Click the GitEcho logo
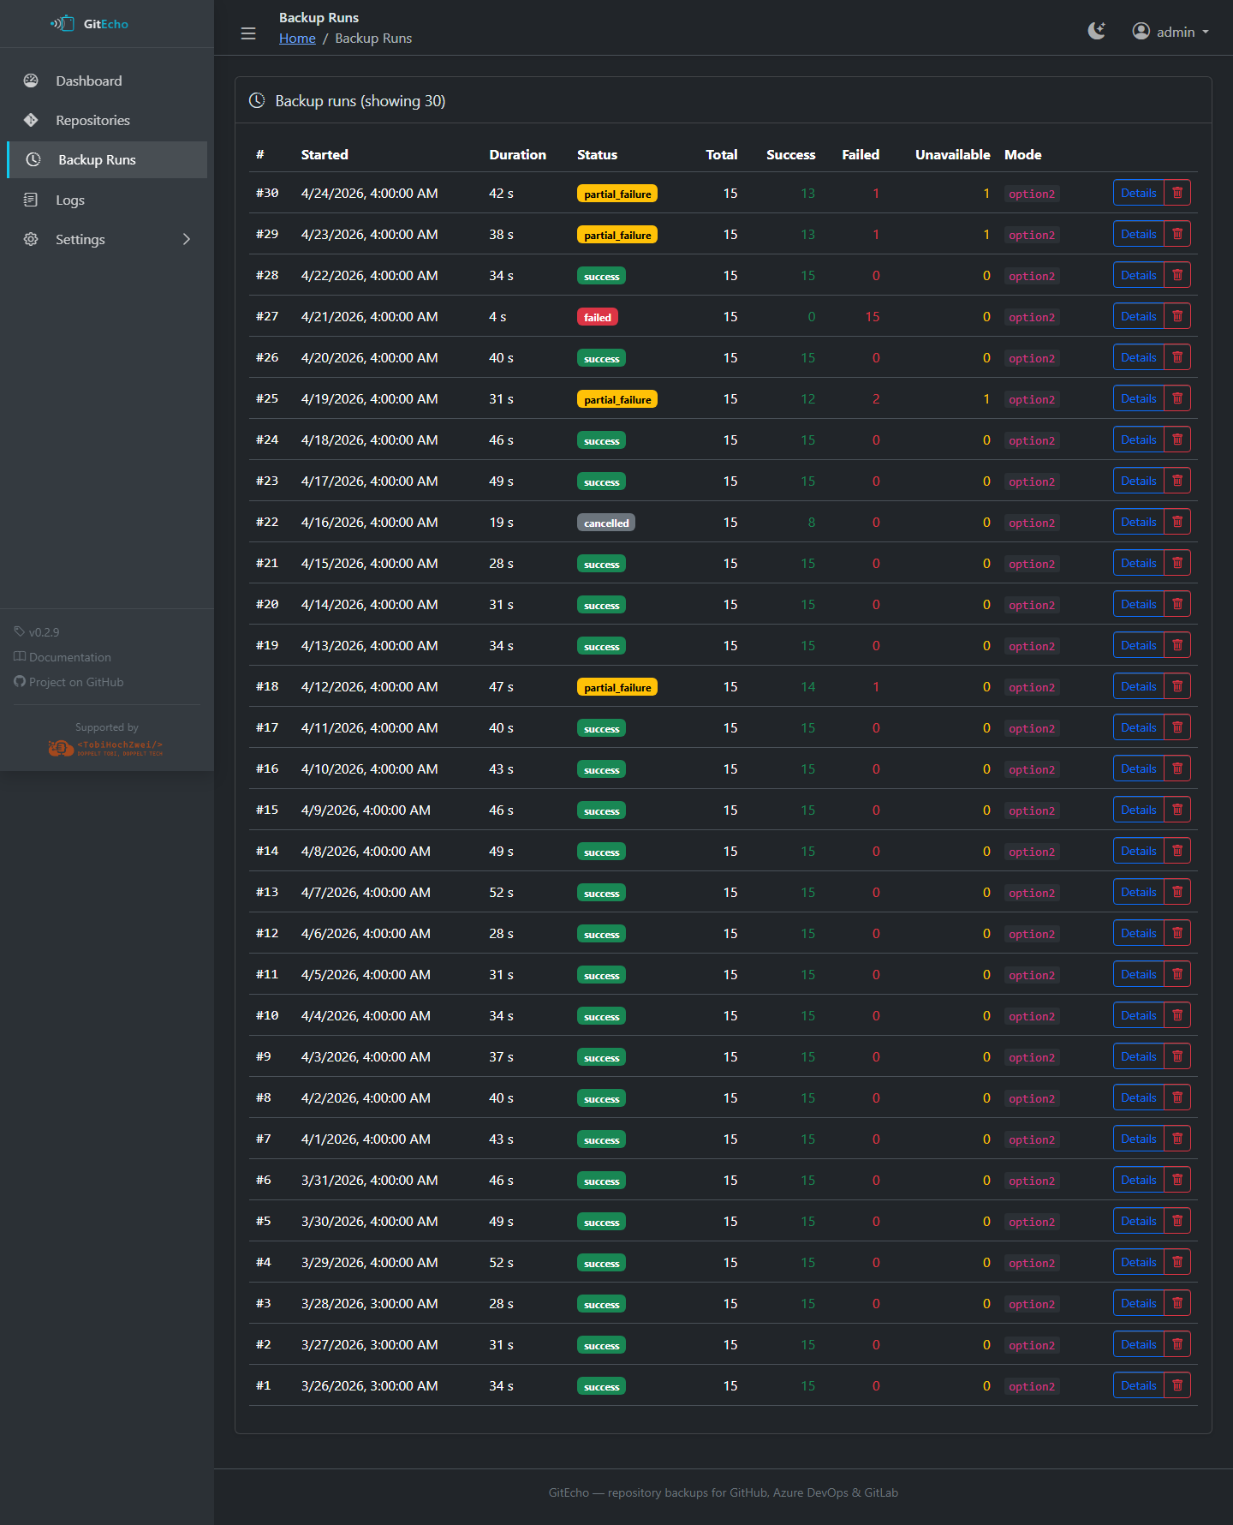1233x1525 pixels. [90, 24]
